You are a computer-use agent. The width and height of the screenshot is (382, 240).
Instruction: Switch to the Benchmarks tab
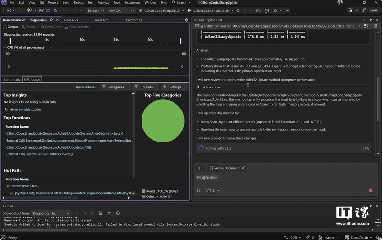coord(12,80)
